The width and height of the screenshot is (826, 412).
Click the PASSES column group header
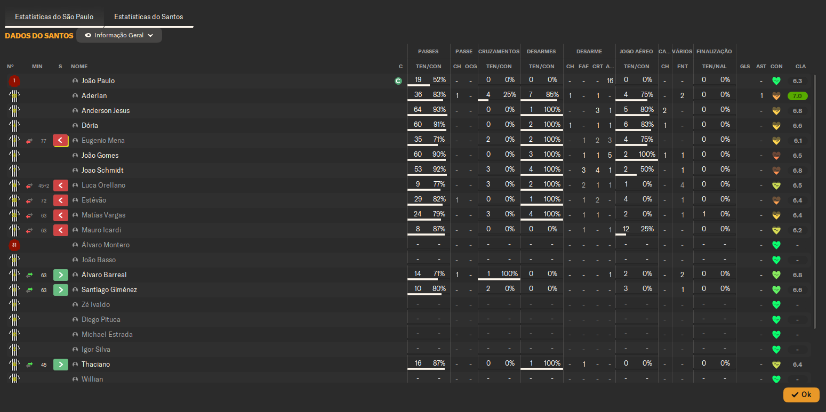(x=428, y=52)
